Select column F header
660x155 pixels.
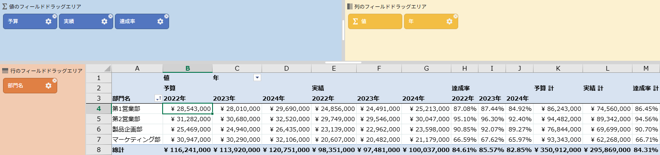click(x=379, y=69)
